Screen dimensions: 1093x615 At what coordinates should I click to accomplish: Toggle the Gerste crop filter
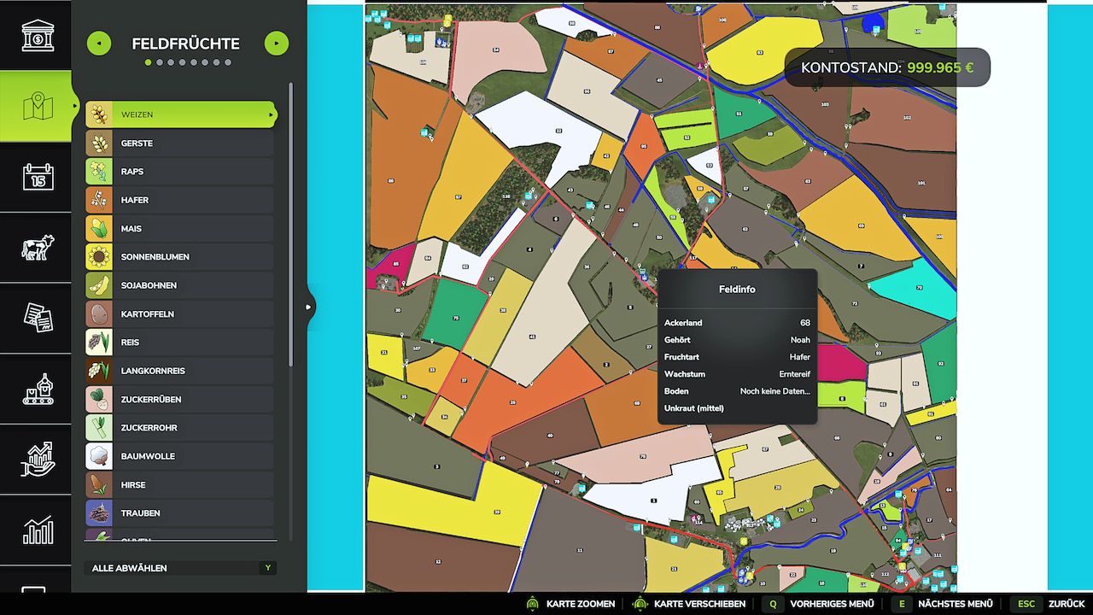pos(178,143)
